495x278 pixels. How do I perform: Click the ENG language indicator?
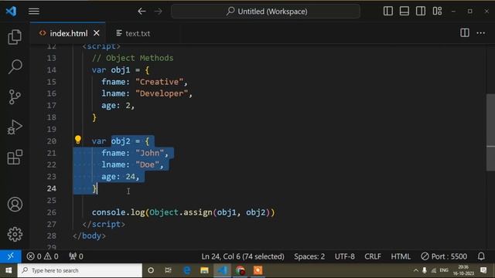point(444,270)
